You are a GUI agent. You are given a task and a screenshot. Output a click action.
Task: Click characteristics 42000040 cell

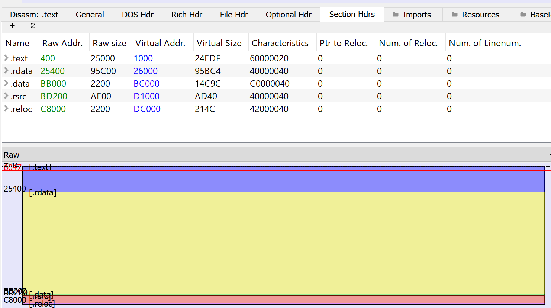[269, 109]
